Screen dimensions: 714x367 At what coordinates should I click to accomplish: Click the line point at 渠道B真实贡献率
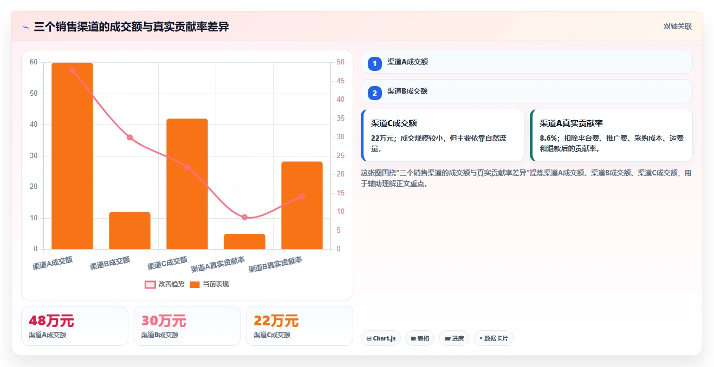coord(302,196)
